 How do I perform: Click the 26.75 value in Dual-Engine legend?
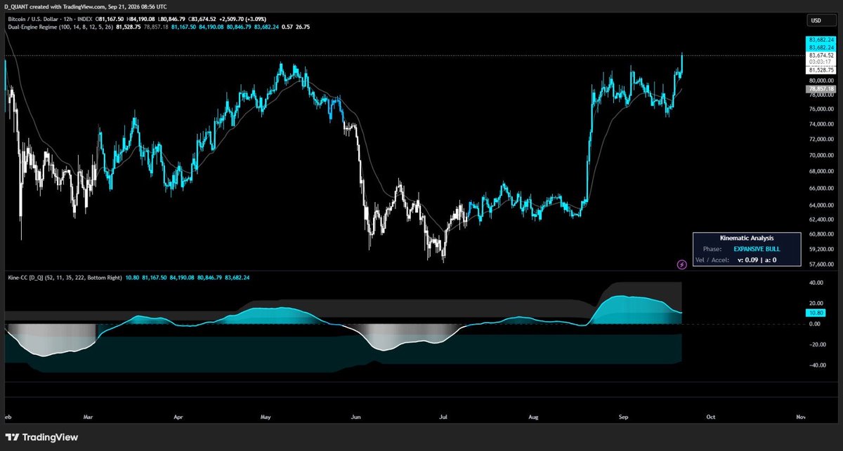[x=303, y=27]
